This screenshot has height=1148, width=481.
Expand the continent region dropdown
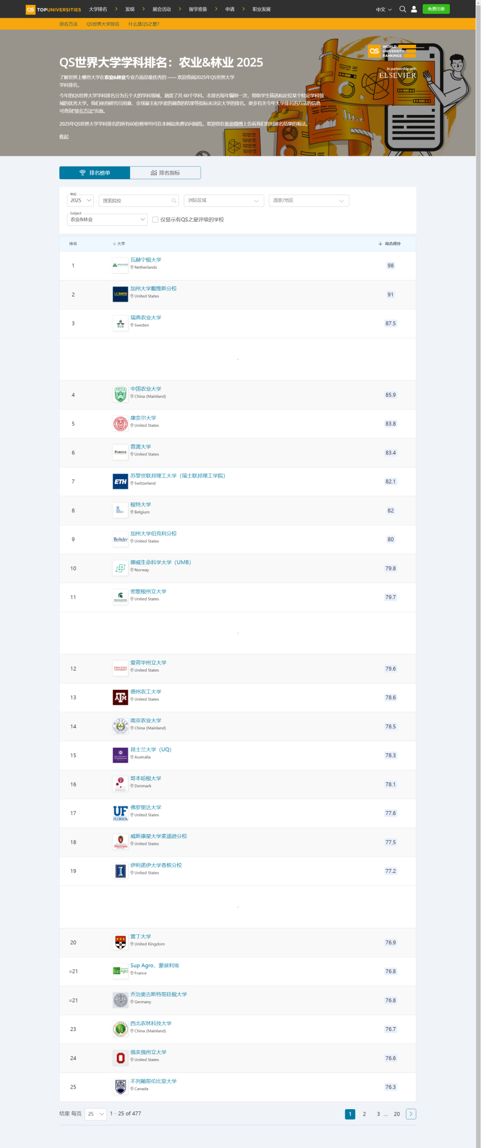click(224, 200)
